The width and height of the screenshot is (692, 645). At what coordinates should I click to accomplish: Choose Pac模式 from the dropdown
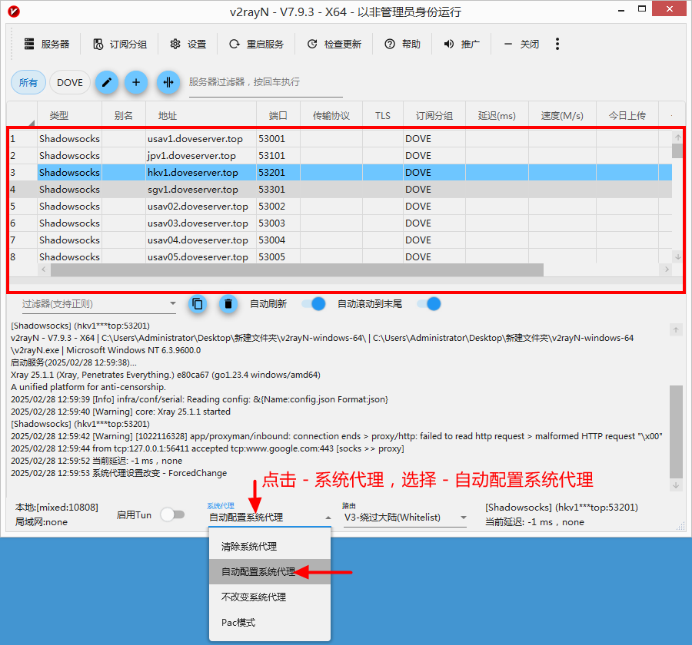270,622
